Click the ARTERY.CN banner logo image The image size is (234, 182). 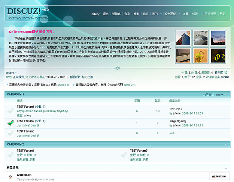click(x=219, y=176)
